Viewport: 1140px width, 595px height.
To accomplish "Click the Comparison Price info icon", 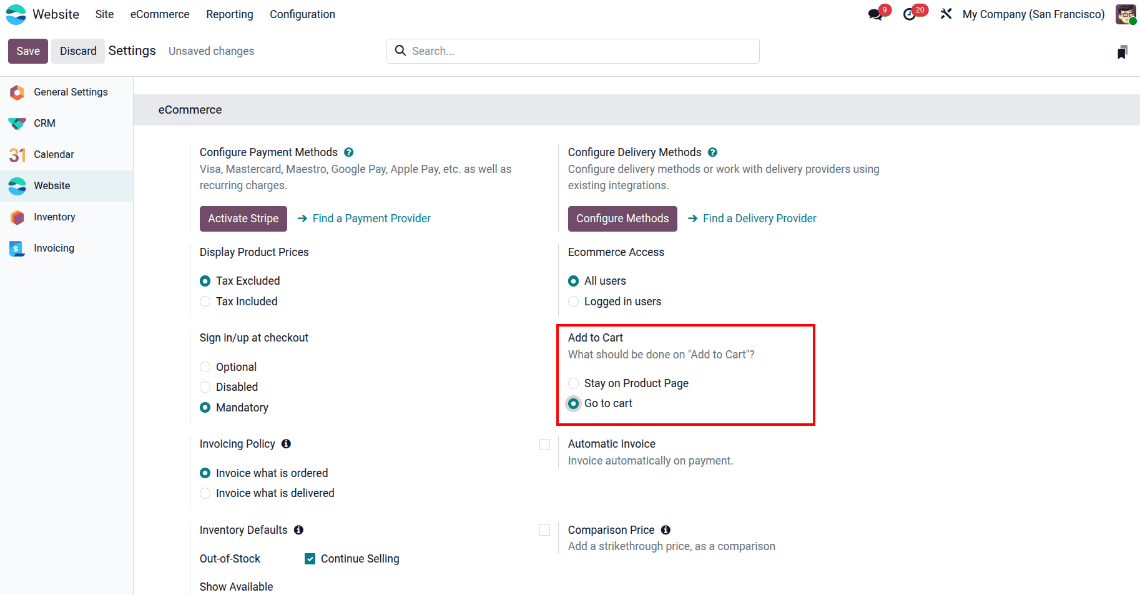I will 666,530.
